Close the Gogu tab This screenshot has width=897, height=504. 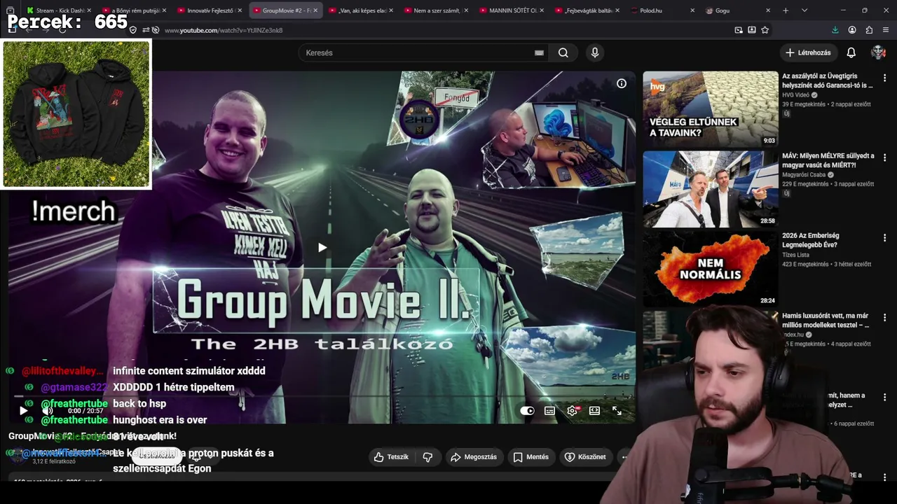(768, 10)
